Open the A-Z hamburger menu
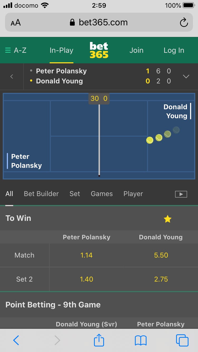 pos(16,50)
